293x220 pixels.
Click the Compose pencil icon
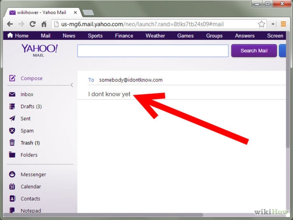coord(12,78)
